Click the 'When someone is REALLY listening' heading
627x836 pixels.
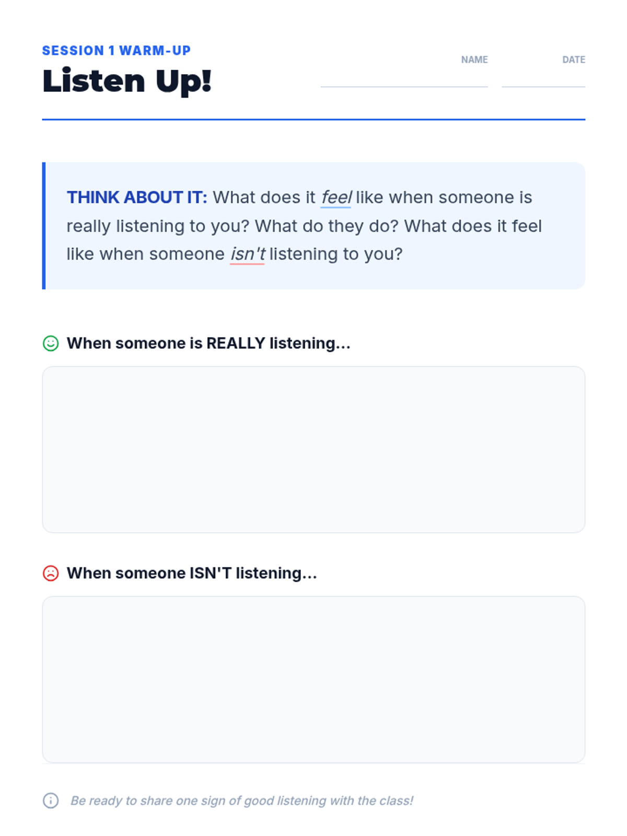208,343
